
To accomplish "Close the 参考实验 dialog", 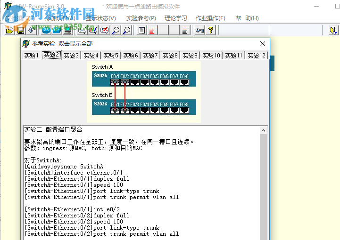I will point(263,44).
